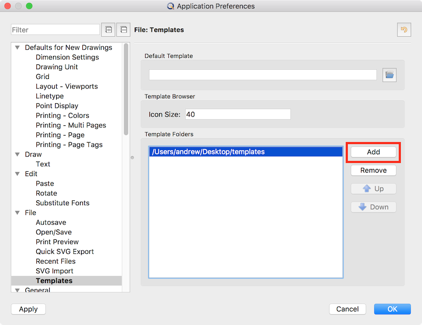Image resolution: width=422 pixels, height=325 pixels.
Task: Go to Dimension Settings preferences
Action: 67,57
